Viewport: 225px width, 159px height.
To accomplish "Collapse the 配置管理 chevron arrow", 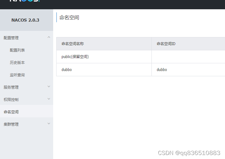I will point(49,37).
